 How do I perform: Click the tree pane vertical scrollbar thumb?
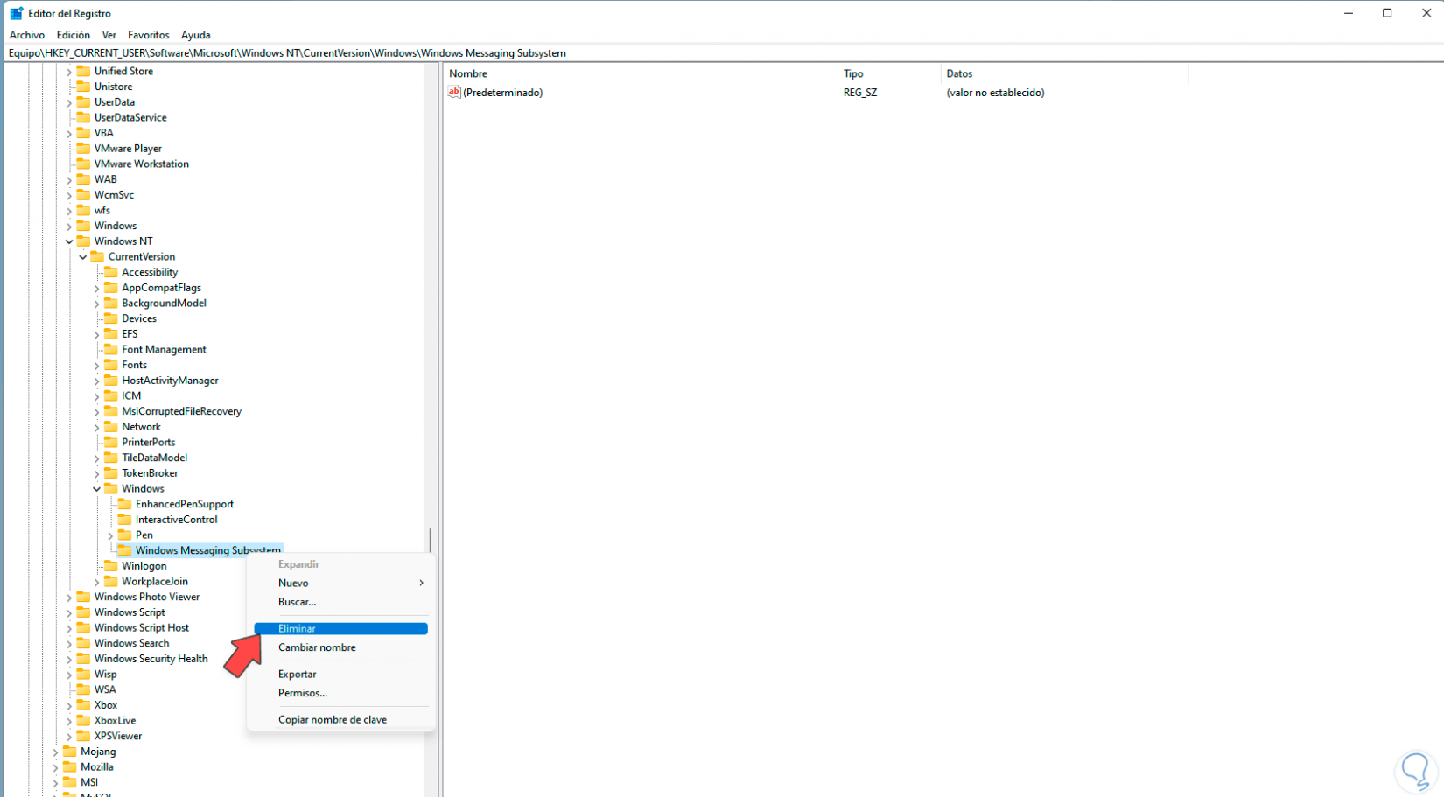point(430,540)
